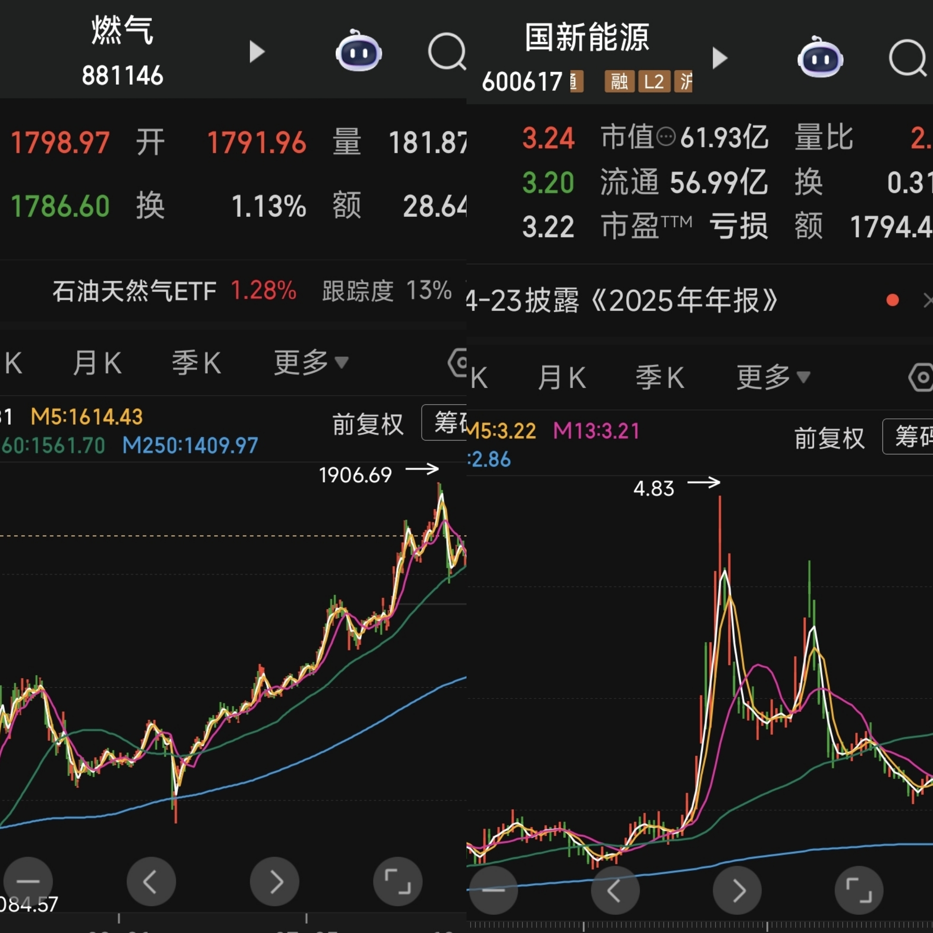Screen dimensions: 933x933
Task: Toggle 前复权 setting in 燃气 chart
Action: [368, 425]
